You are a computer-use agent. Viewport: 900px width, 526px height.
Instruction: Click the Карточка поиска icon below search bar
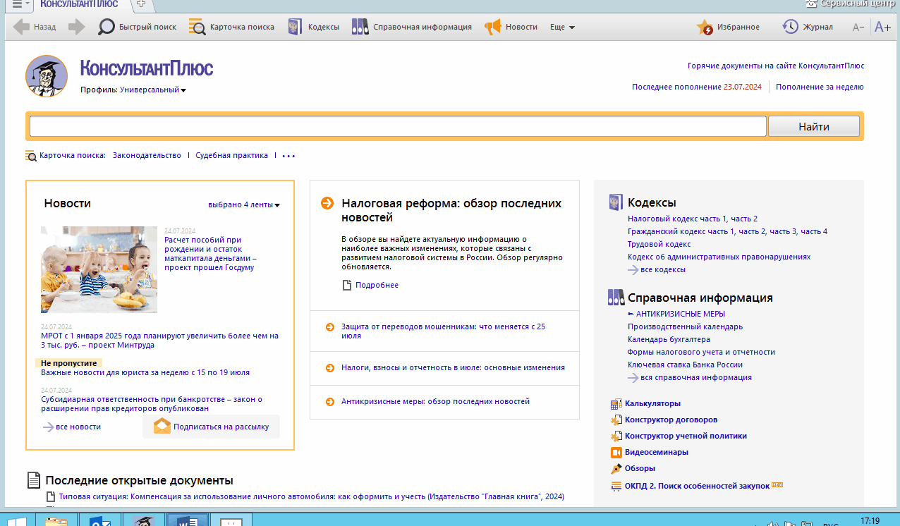31,156
